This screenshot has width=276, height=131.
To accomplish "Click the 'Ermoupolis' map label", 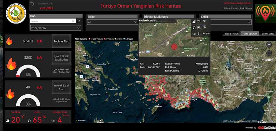I will (113, 89).
